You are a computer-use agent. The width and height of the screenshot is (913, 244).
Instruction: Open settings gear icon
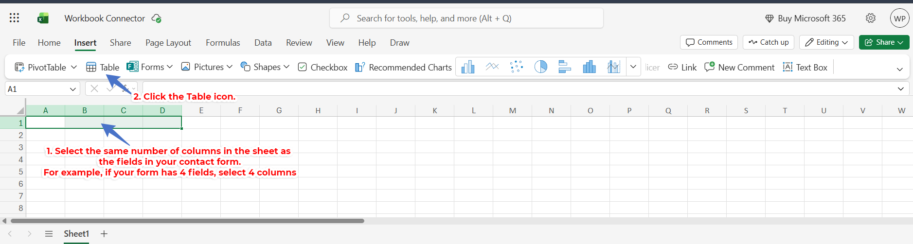point(871,18)
